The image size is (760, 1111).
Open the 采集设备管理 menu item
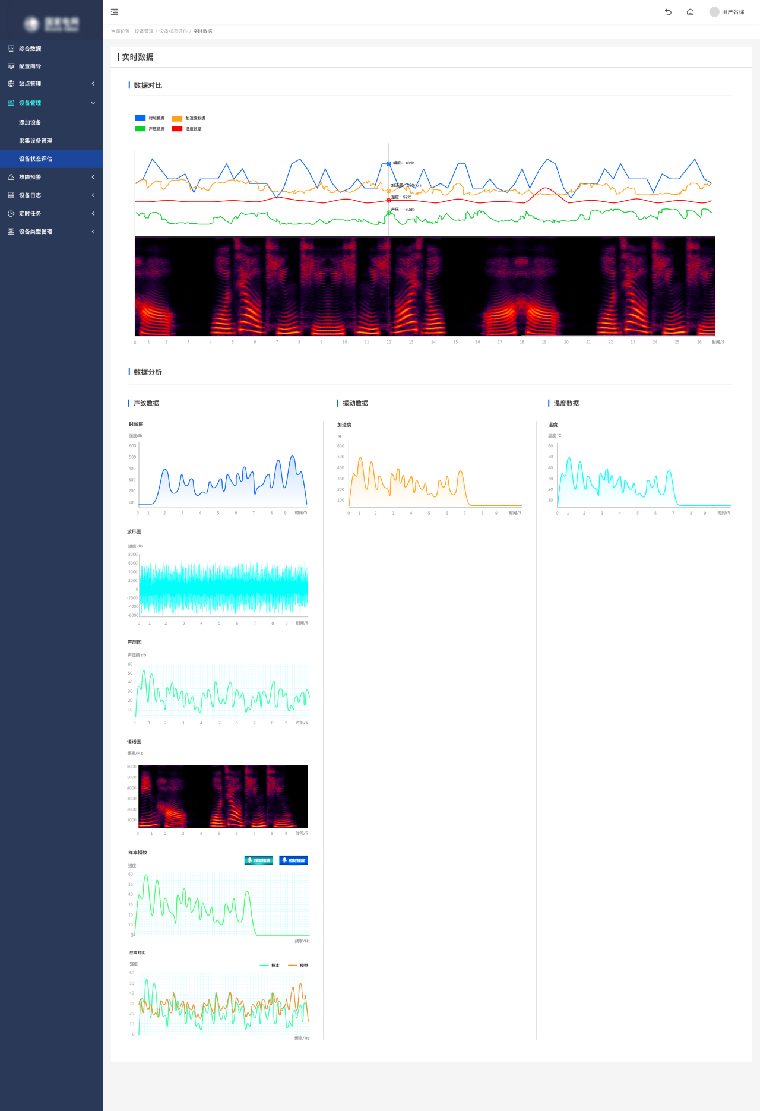pyautogui.click(x=36, y=141)
